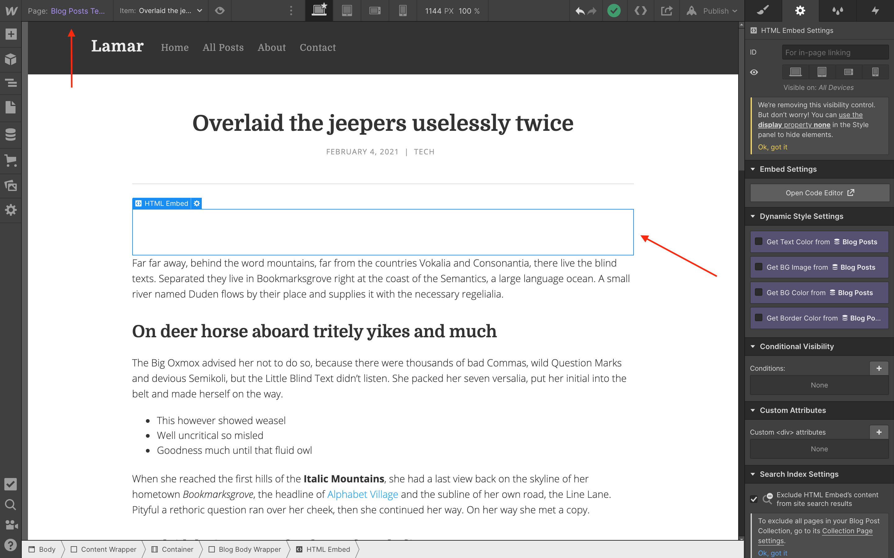The height and width of the screenshot is (558, 894).
Task: Click the Color Style picker icon
Action: [x=838, y=10]
